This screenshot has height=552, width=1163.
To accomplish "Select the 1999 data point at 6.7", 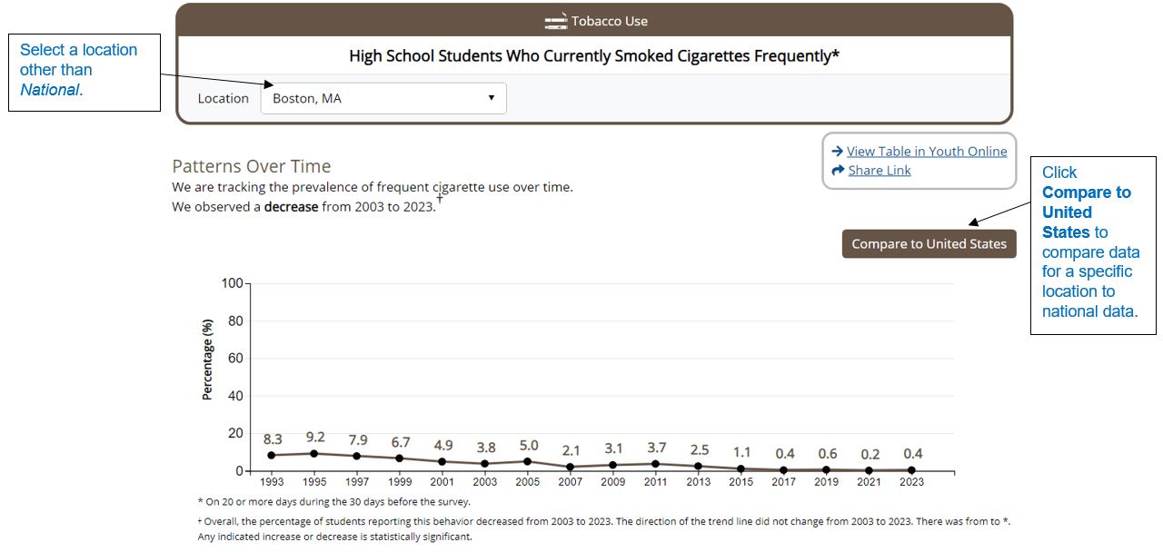I will [400, 458].
